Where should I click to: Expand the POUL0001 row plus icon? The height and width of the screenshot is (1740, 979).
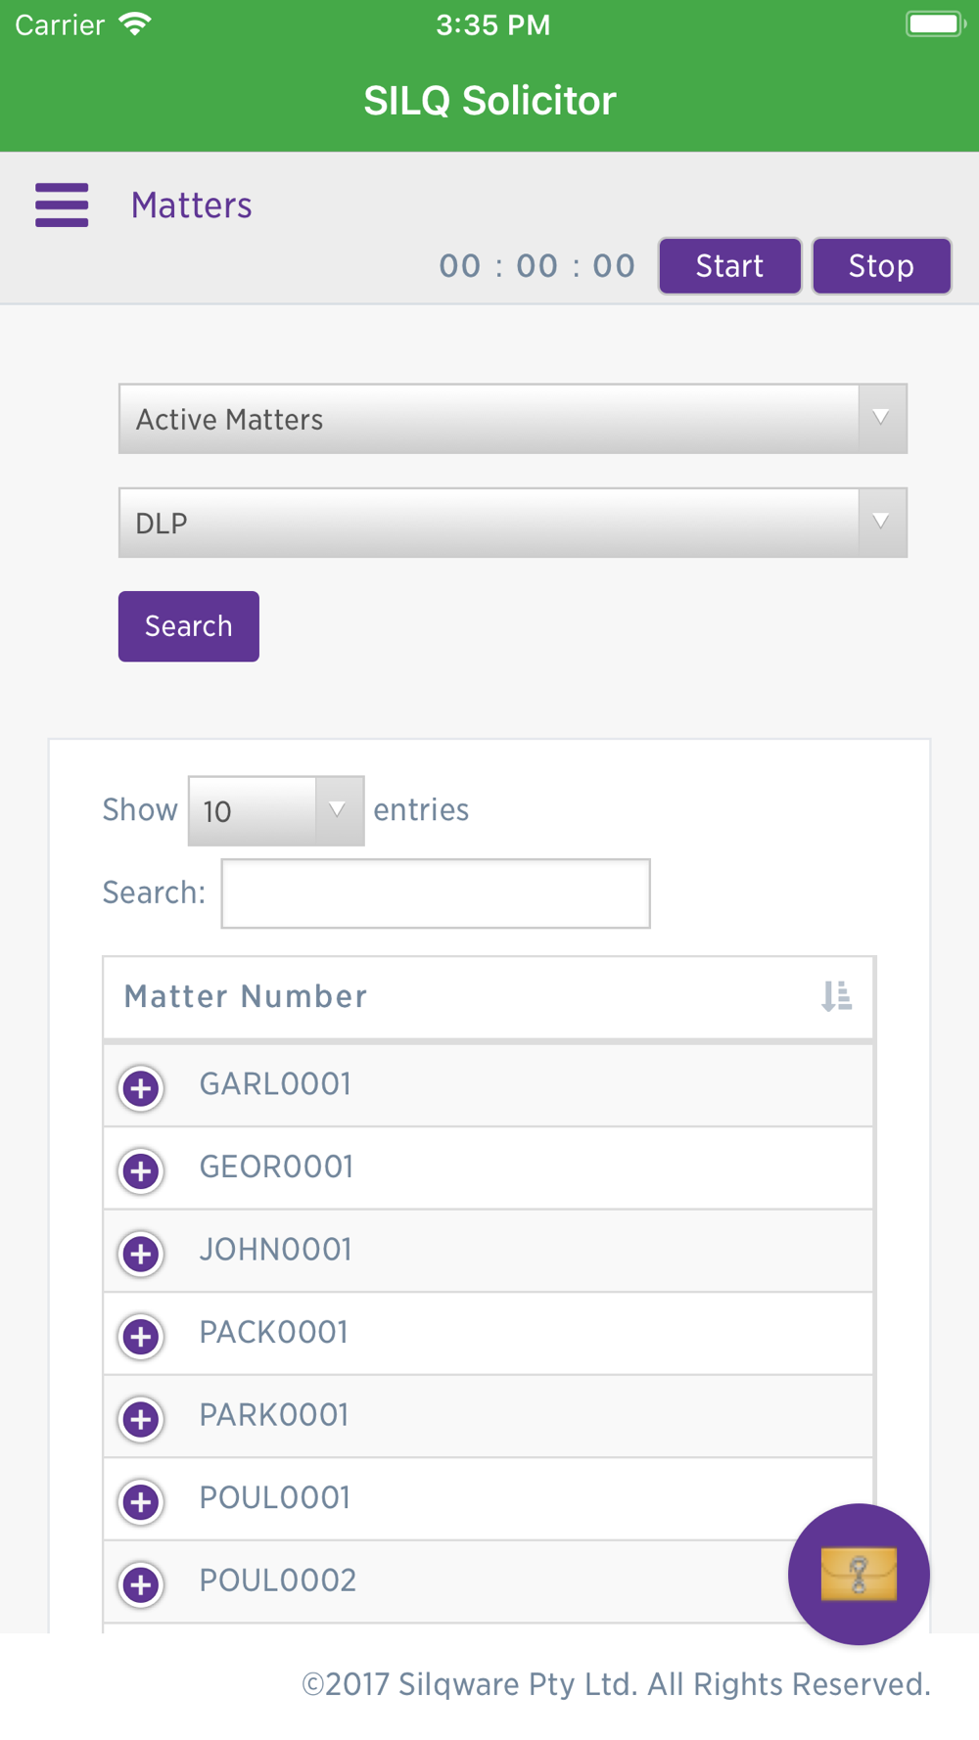coord(141,1501)
